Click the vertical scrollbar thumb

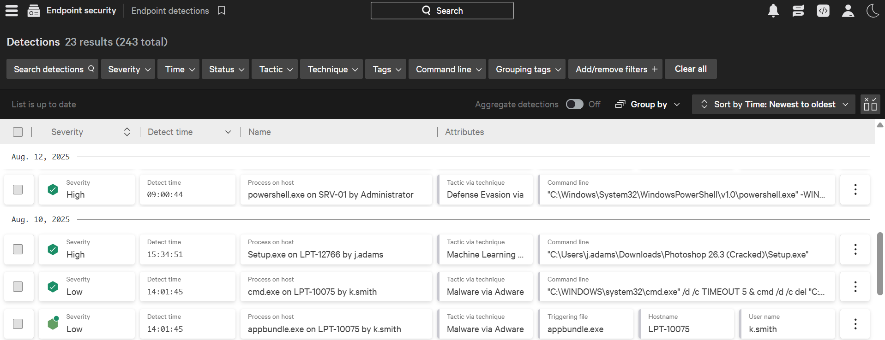[880, 263]
